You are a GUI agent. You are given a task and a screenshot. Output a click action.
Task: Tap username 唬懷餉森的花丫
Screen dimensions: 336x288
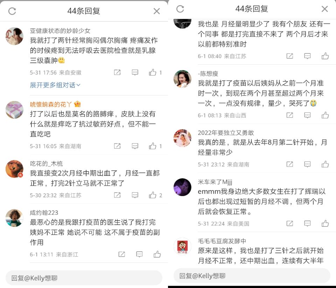(x=51, y=105)
